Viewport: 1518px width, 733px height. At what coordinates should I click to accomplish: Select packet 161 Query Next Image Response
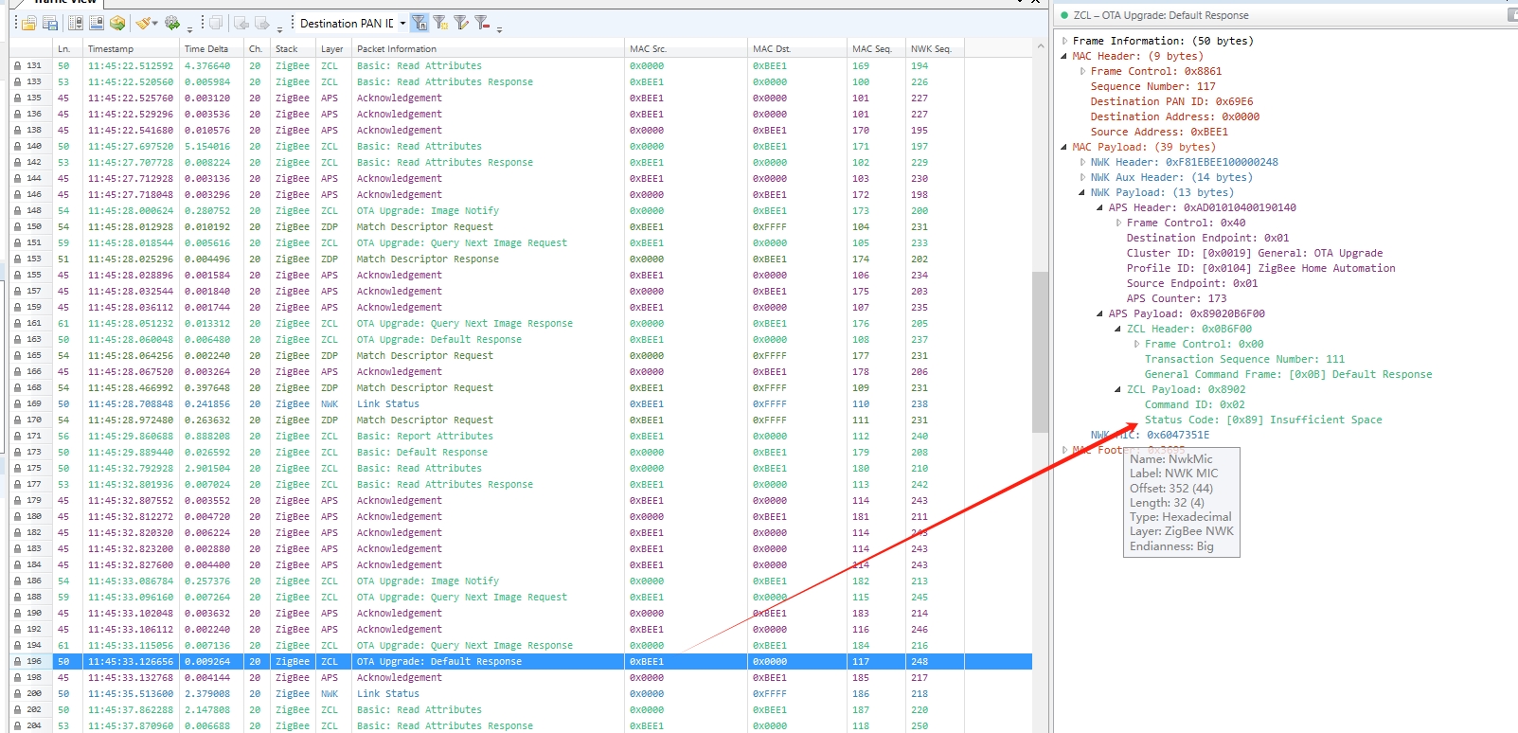point(521,324)
